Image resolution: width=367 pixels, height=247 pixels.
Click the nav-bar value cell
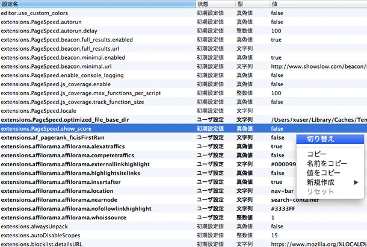pos(282,191)
